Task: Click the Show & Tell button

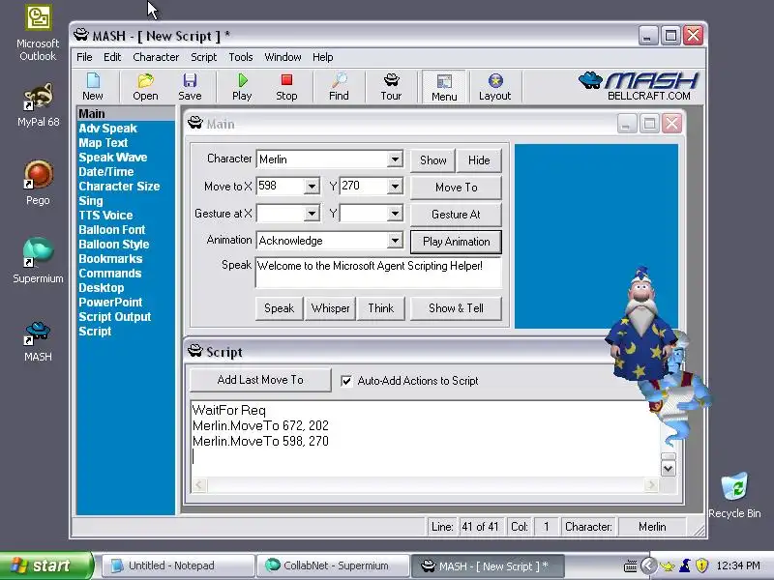Action: [456, 308]
